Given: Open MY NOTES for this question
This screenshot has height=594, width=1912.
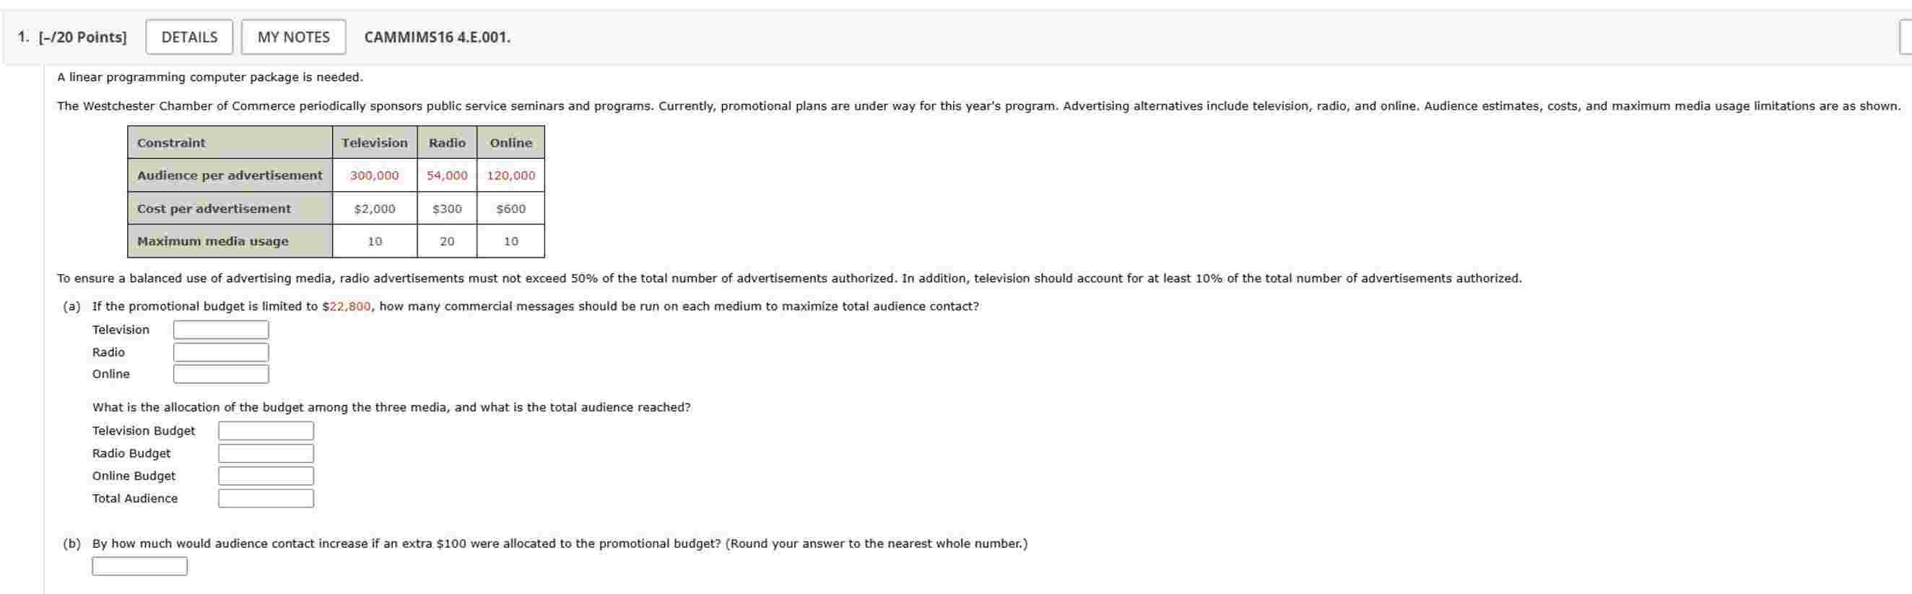Looking at the screenshot, I should pyautogui.click(x=294, y=36).
